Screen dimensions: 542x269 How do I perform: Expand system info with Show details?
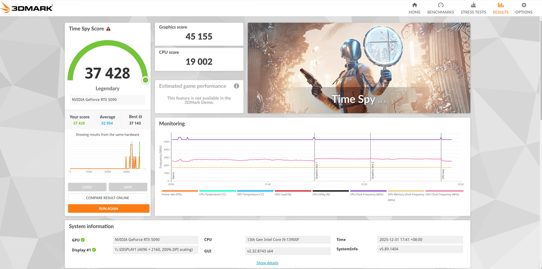point(267,263)
